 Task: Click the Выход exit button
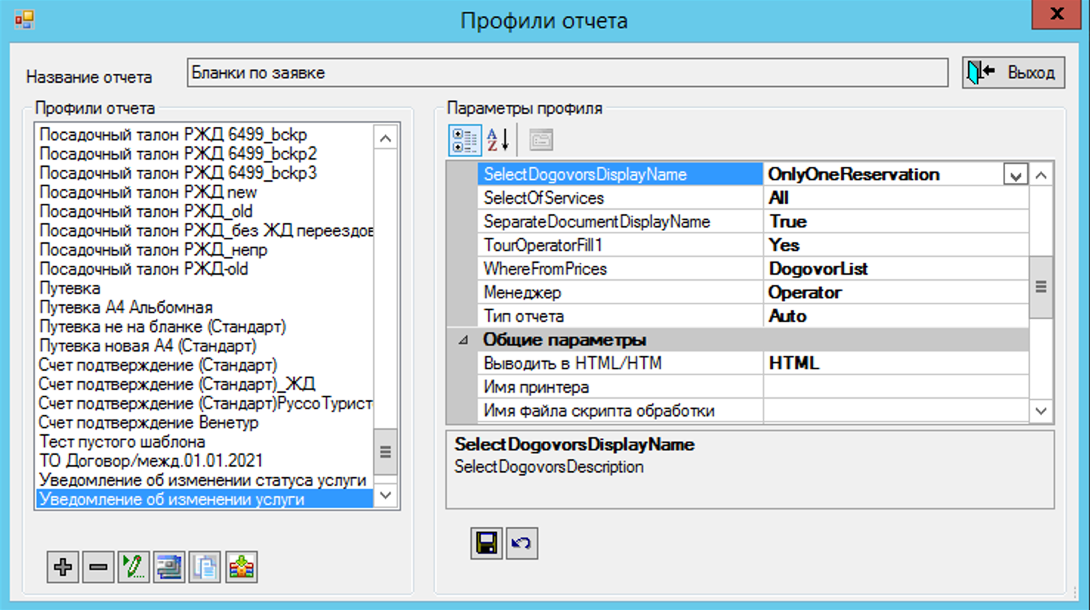coord(1013,72)
